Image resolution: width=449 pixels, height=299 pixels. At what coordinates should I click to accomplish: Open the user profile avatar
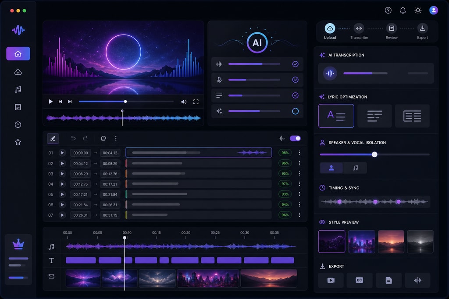click(x=434, y=11)
